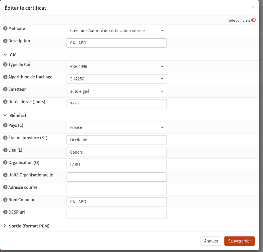Click the Annuler button
Screen dimensions: 263x252
tap(211, 241)
